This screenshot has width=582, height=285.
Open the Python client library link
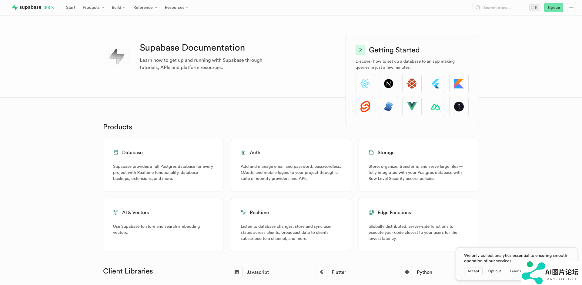[424, 272]
